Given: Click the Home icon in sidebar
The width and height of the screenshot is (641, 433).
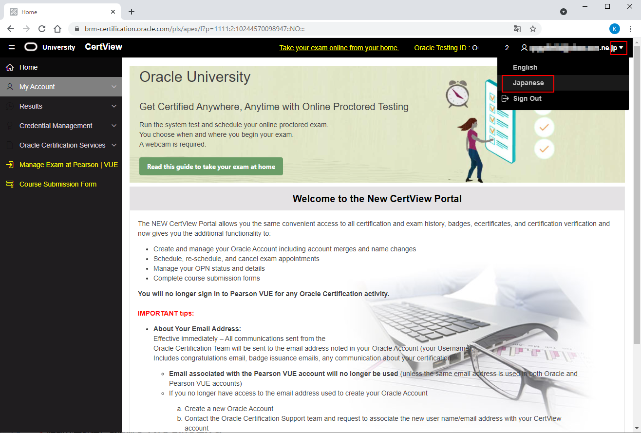Looking at the screenshot, I should pos(10,67).
